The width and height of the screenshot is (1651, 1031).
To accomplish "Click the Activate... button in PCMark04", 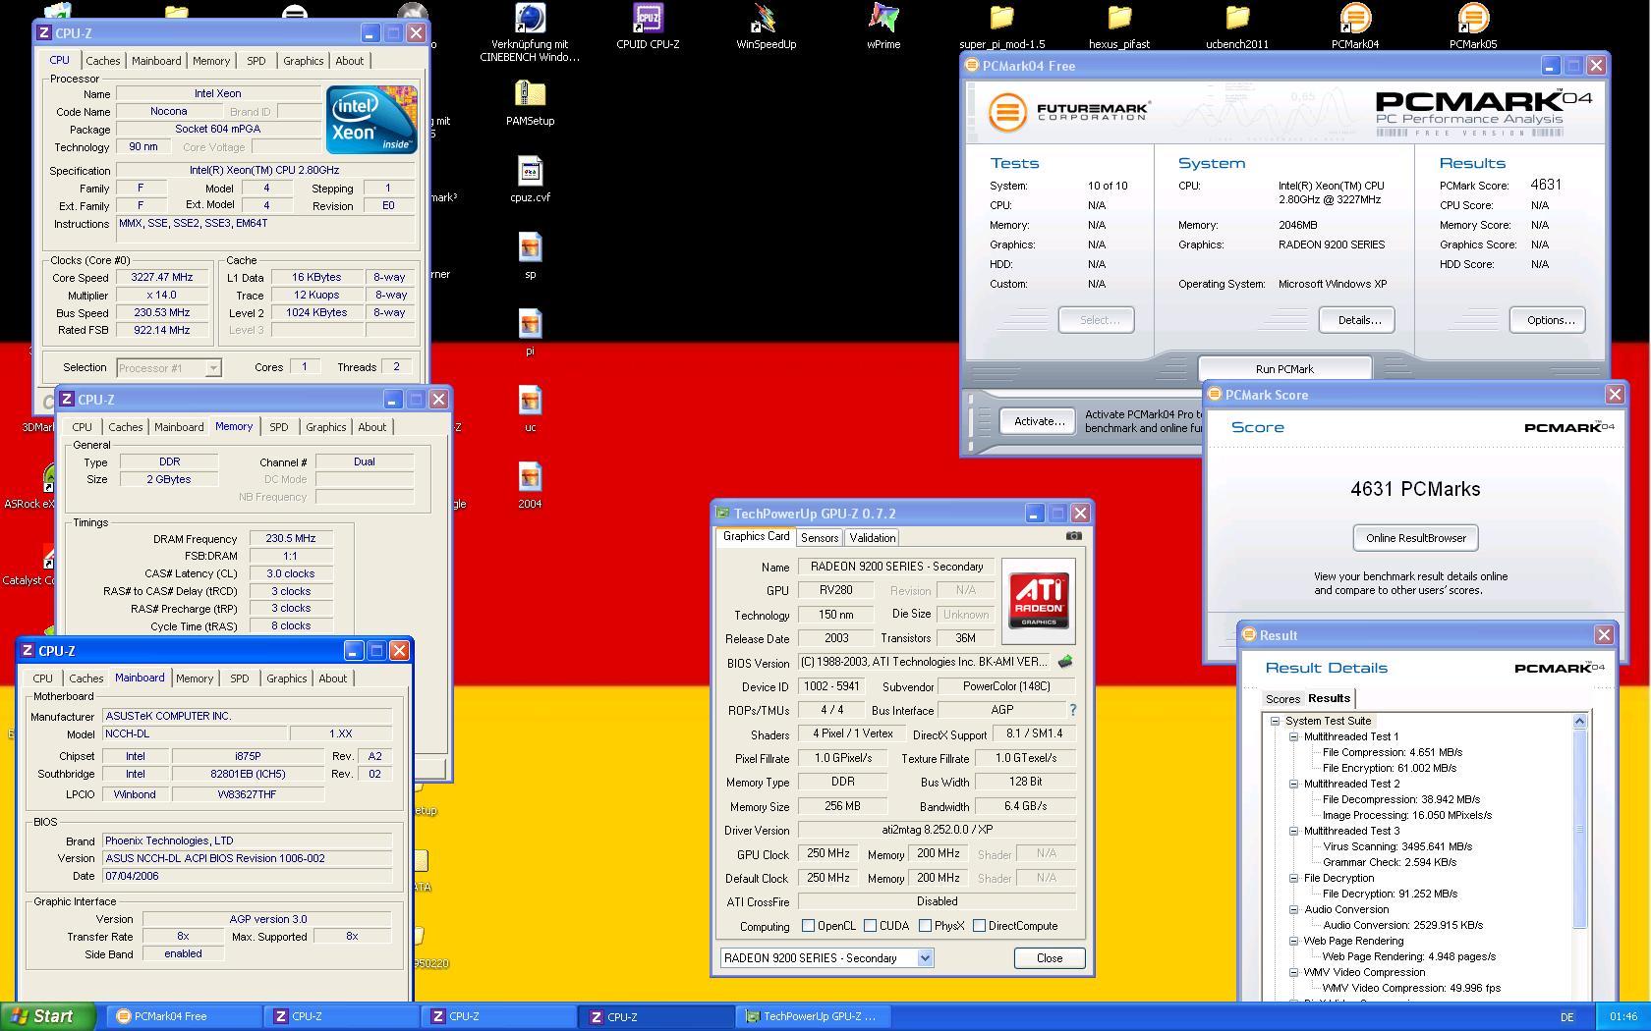I will tap(1039, 421).
